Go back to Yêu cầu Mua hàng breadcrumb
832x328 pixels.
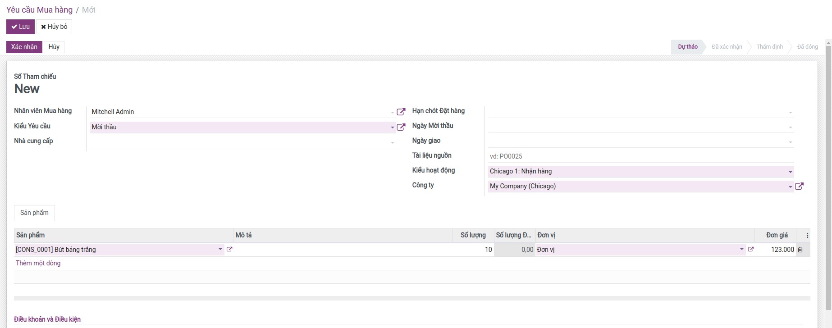pos(39,10)
